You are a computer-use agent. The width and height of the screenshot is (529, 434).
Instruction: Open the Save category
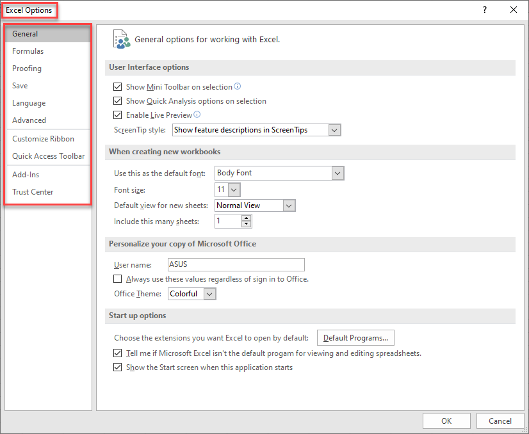pos(48,86)
